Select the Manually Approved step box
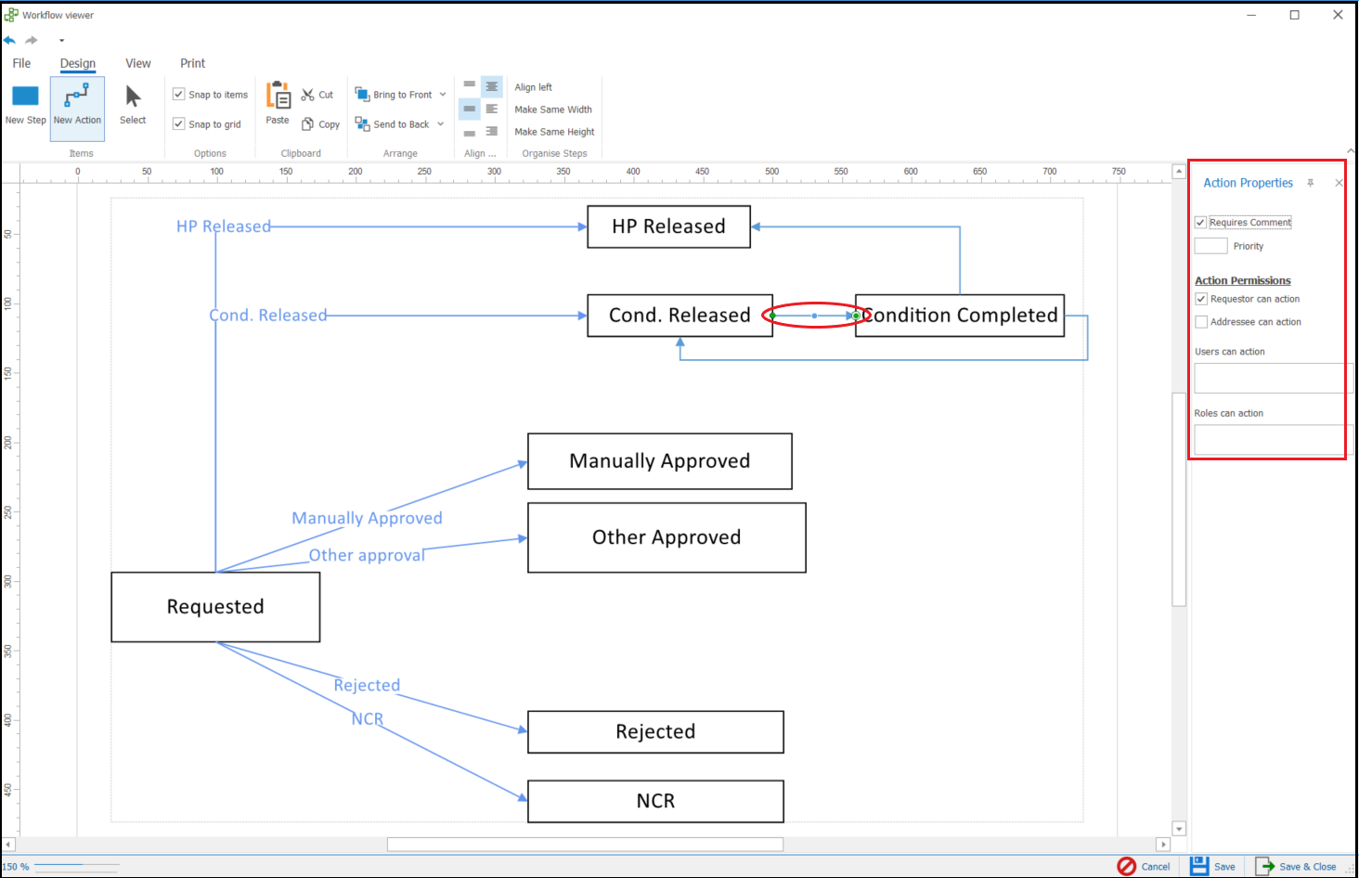 [660, 461]
